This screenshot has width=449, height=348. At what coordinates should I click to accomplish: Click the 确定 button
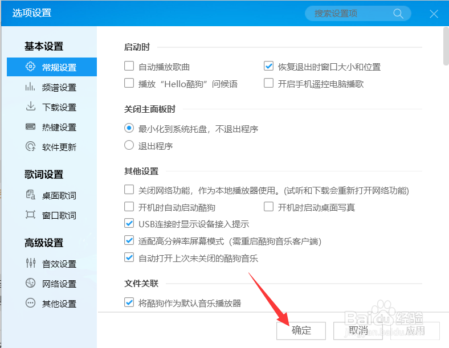click(301, 330)
